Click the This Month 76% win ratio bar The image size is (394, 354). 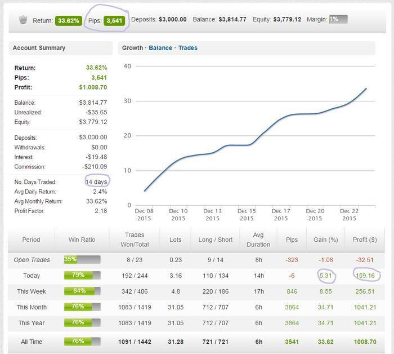(x=82, y=307)
